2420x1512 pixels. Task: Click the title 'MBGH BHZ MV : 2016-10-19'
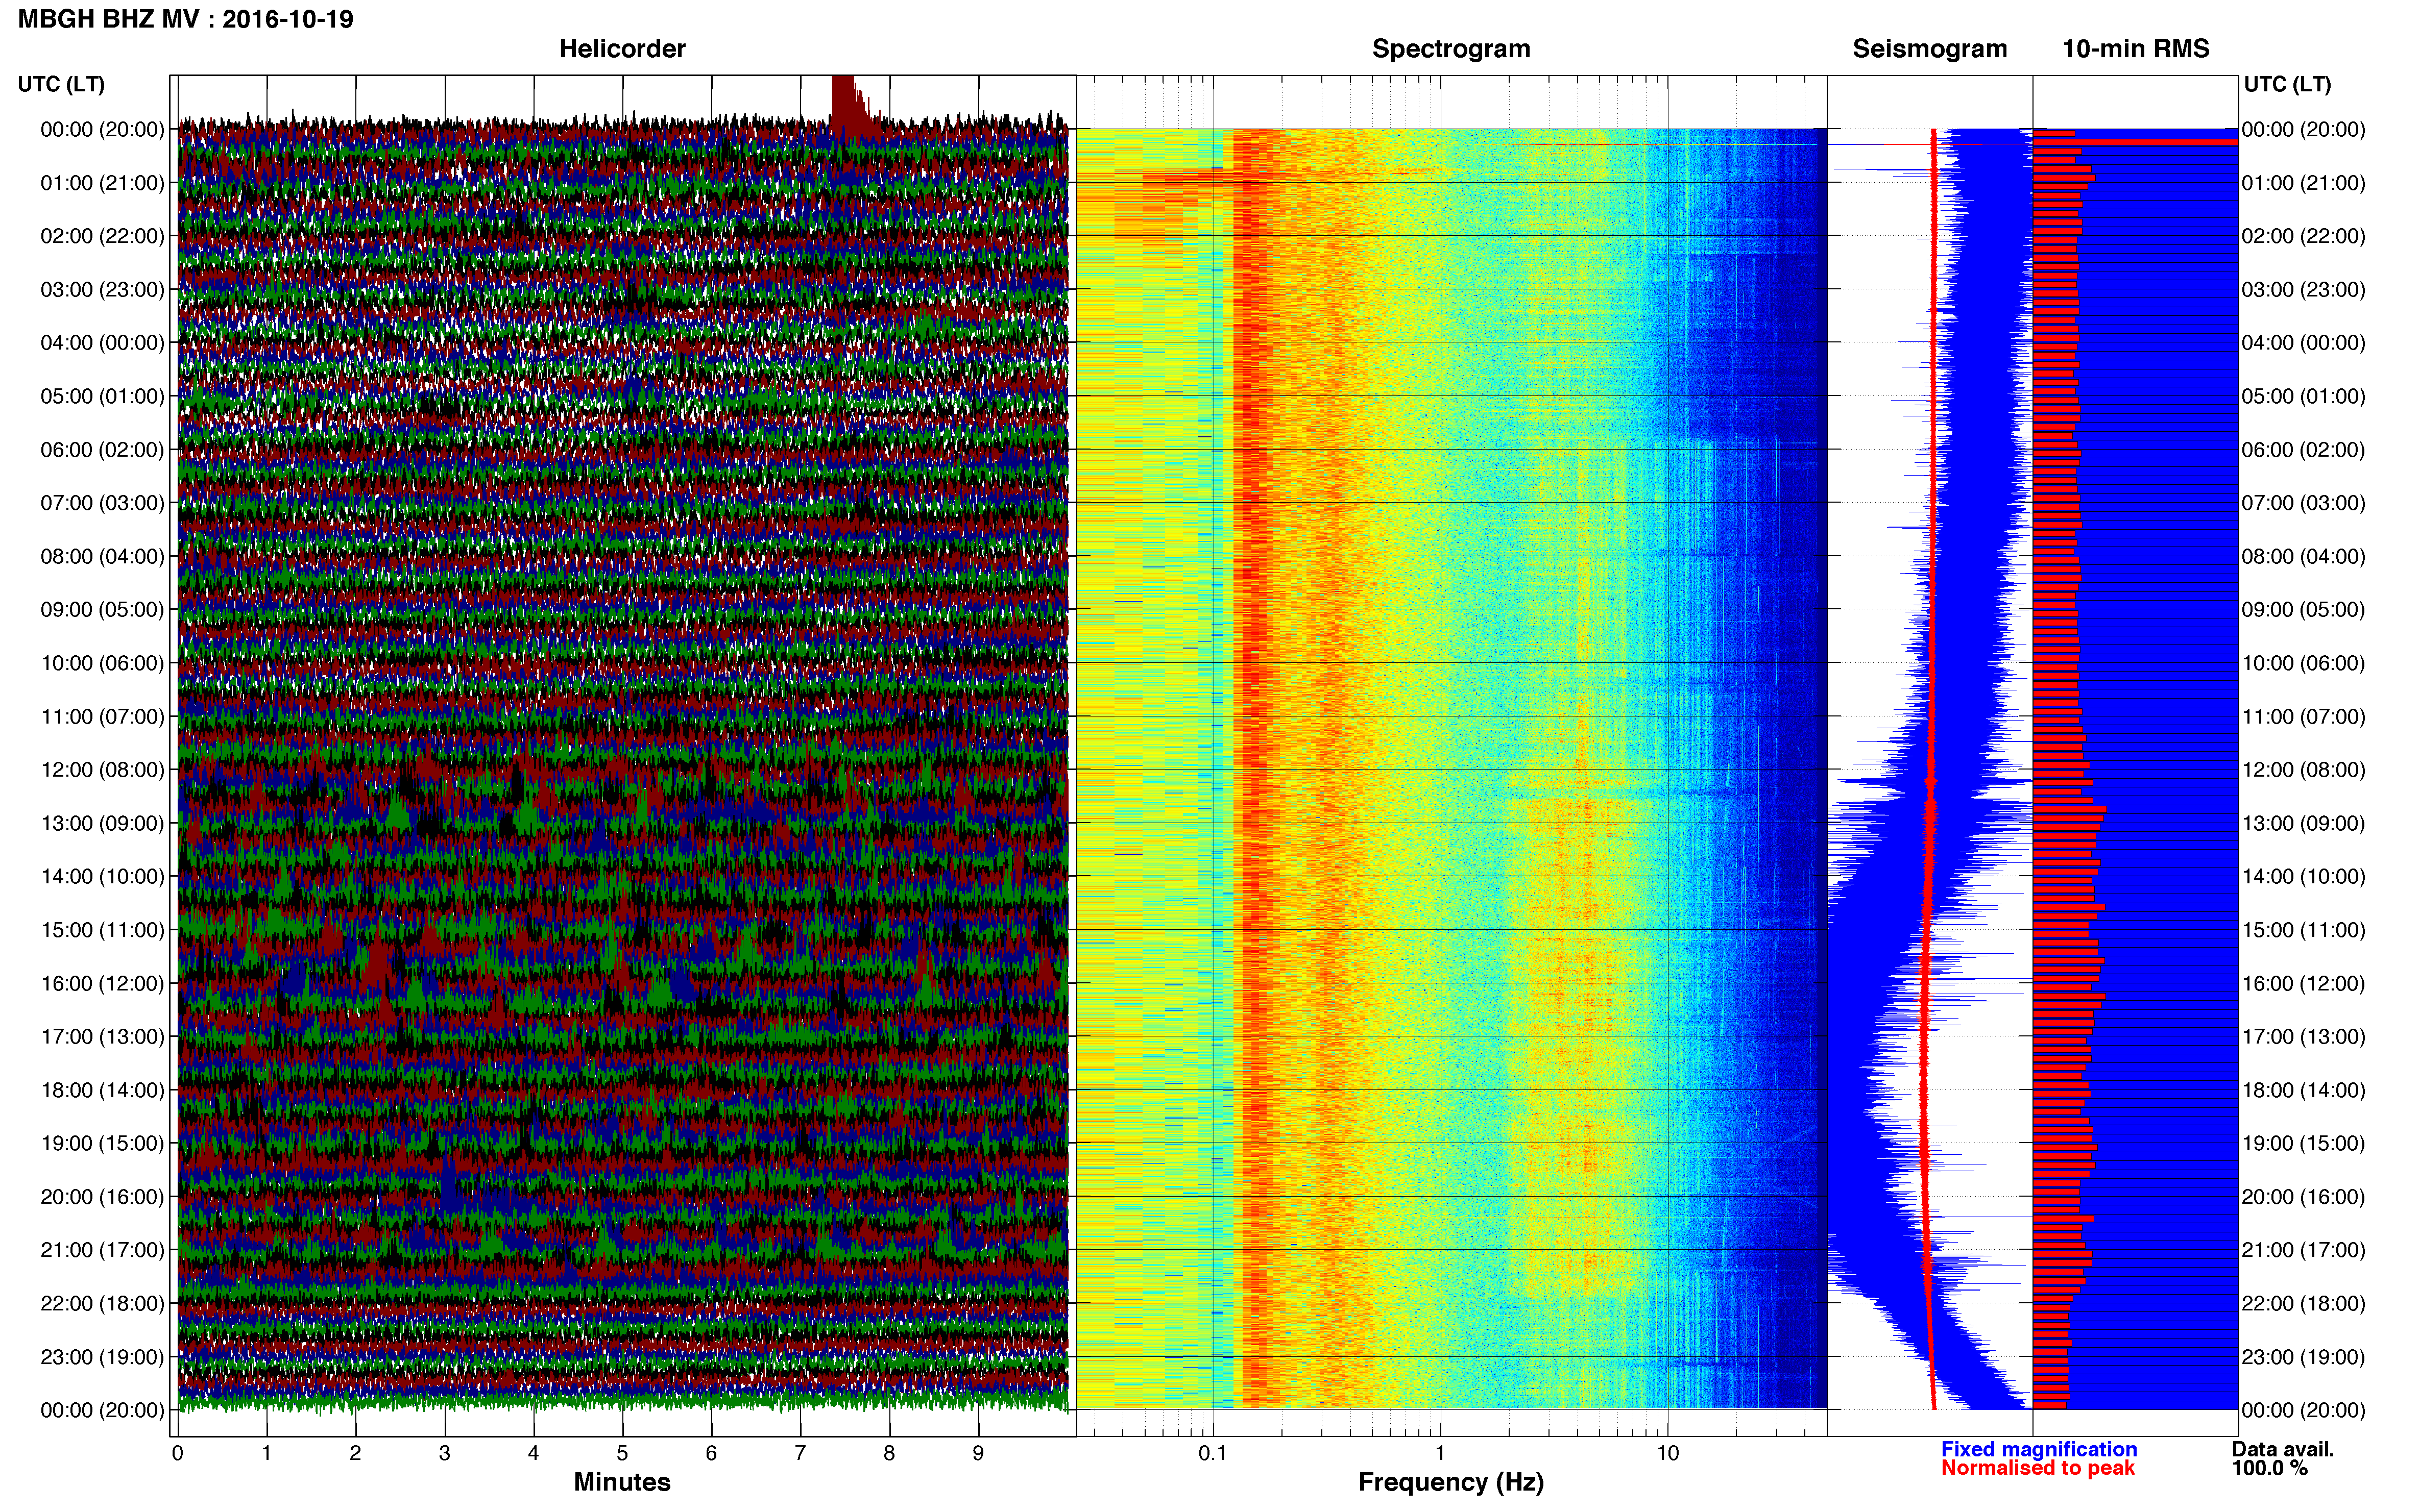point(185,19)
